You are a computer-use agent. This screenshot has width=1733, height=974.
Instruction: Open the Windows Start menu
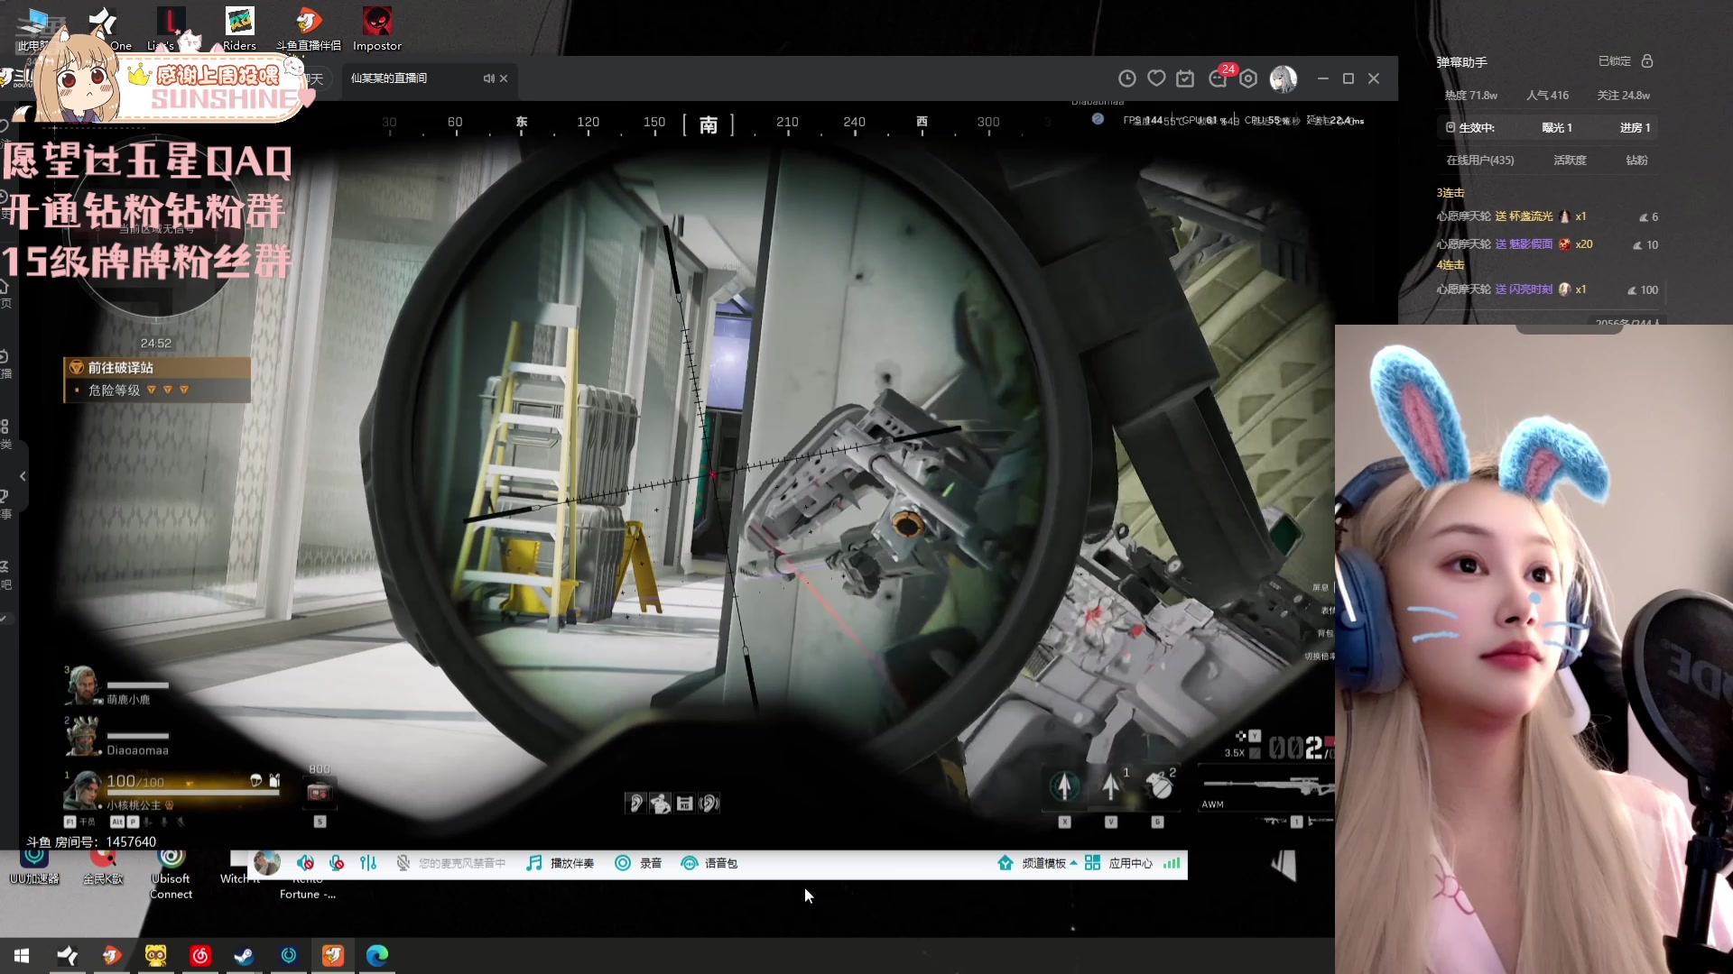(x=22, y=955)
